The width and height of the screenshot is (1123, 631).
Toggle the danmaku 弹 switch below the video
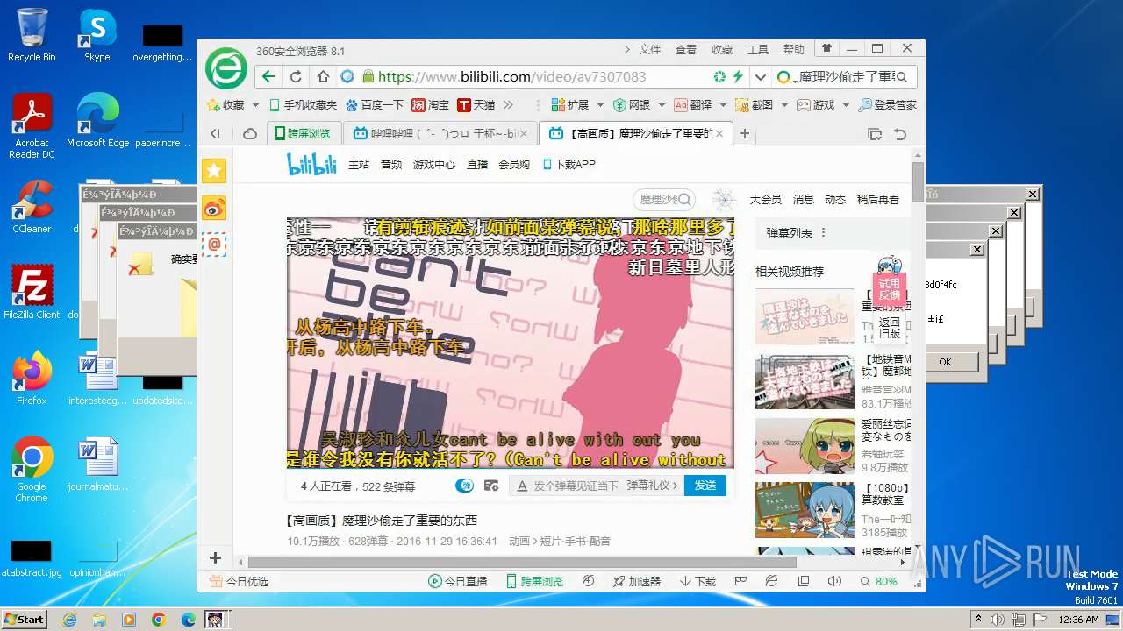coord(464,486)
